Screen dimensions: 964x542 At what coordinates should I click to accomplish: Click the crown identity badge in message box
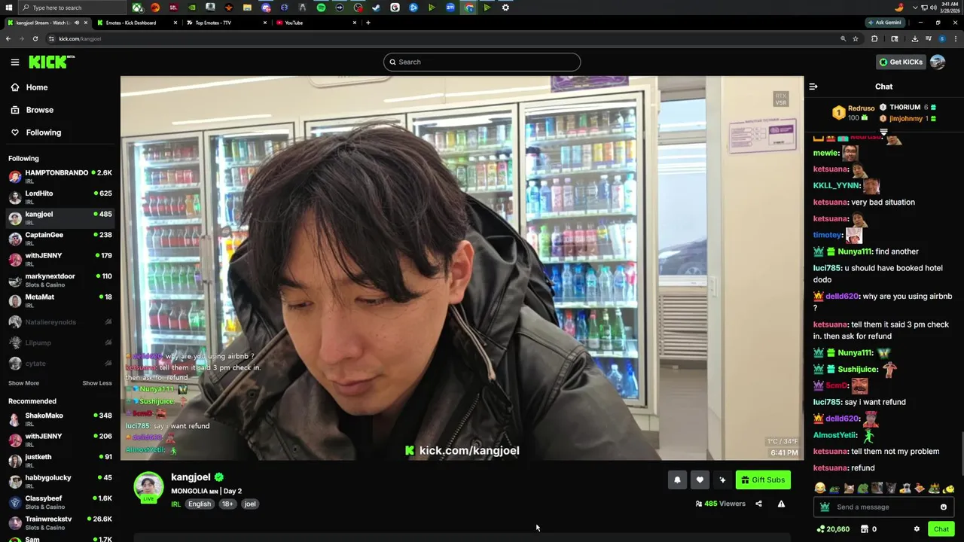click(x=825, y=507)
